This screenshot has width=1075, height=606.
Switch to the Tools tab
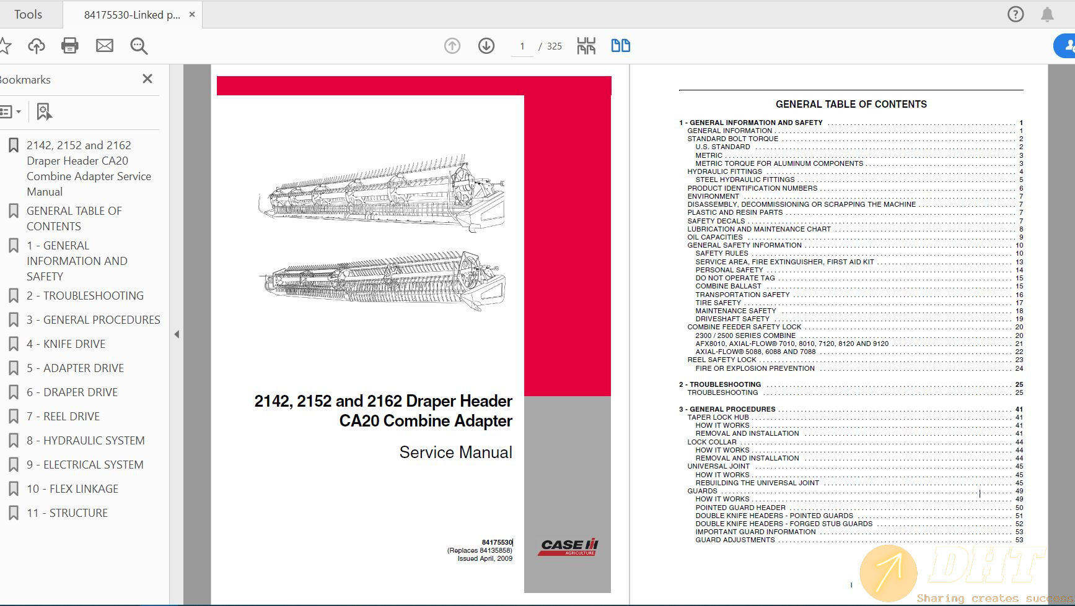point(29,14)
